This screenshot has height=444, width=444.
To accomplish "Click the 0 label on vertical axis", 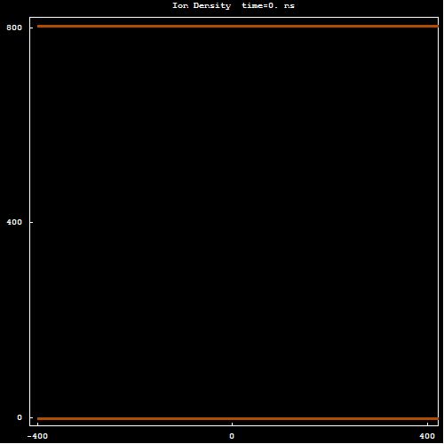I will (x=20, y=417).
